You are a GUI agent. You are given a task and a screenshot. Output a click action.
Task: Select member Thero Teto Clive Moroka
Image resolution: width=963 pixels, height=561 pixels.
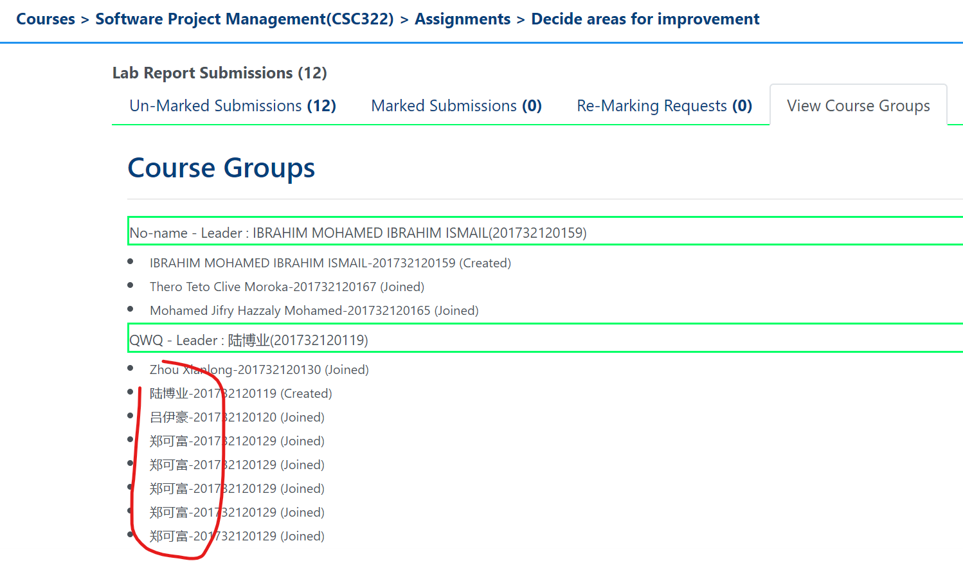point(287,287)
